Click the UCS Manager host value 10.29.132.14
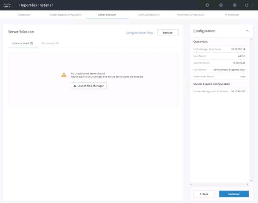 (x=238, y=49)
